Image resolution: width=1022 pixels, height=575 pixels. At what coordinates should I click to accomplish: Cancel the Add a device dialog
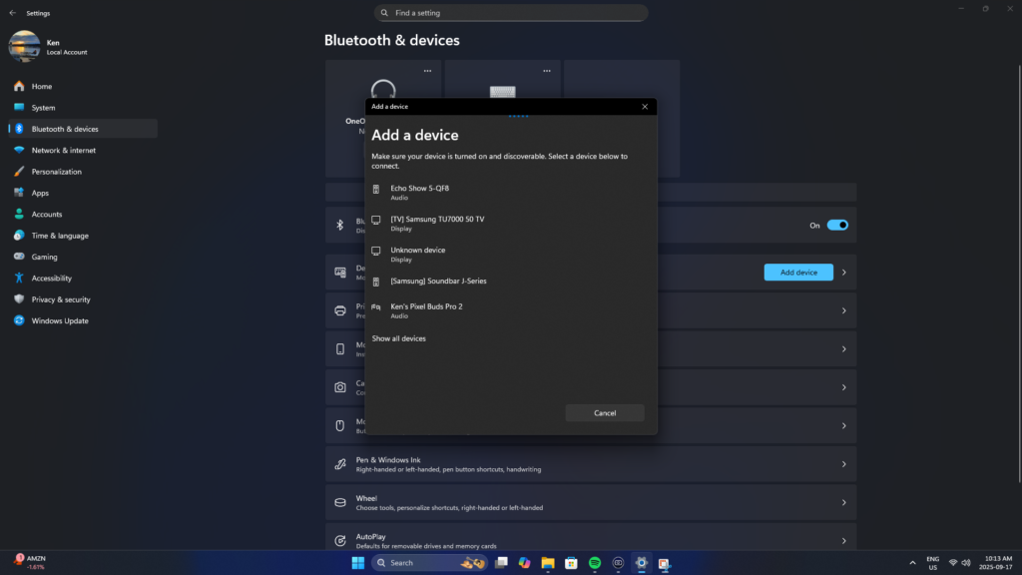point(604,413)
